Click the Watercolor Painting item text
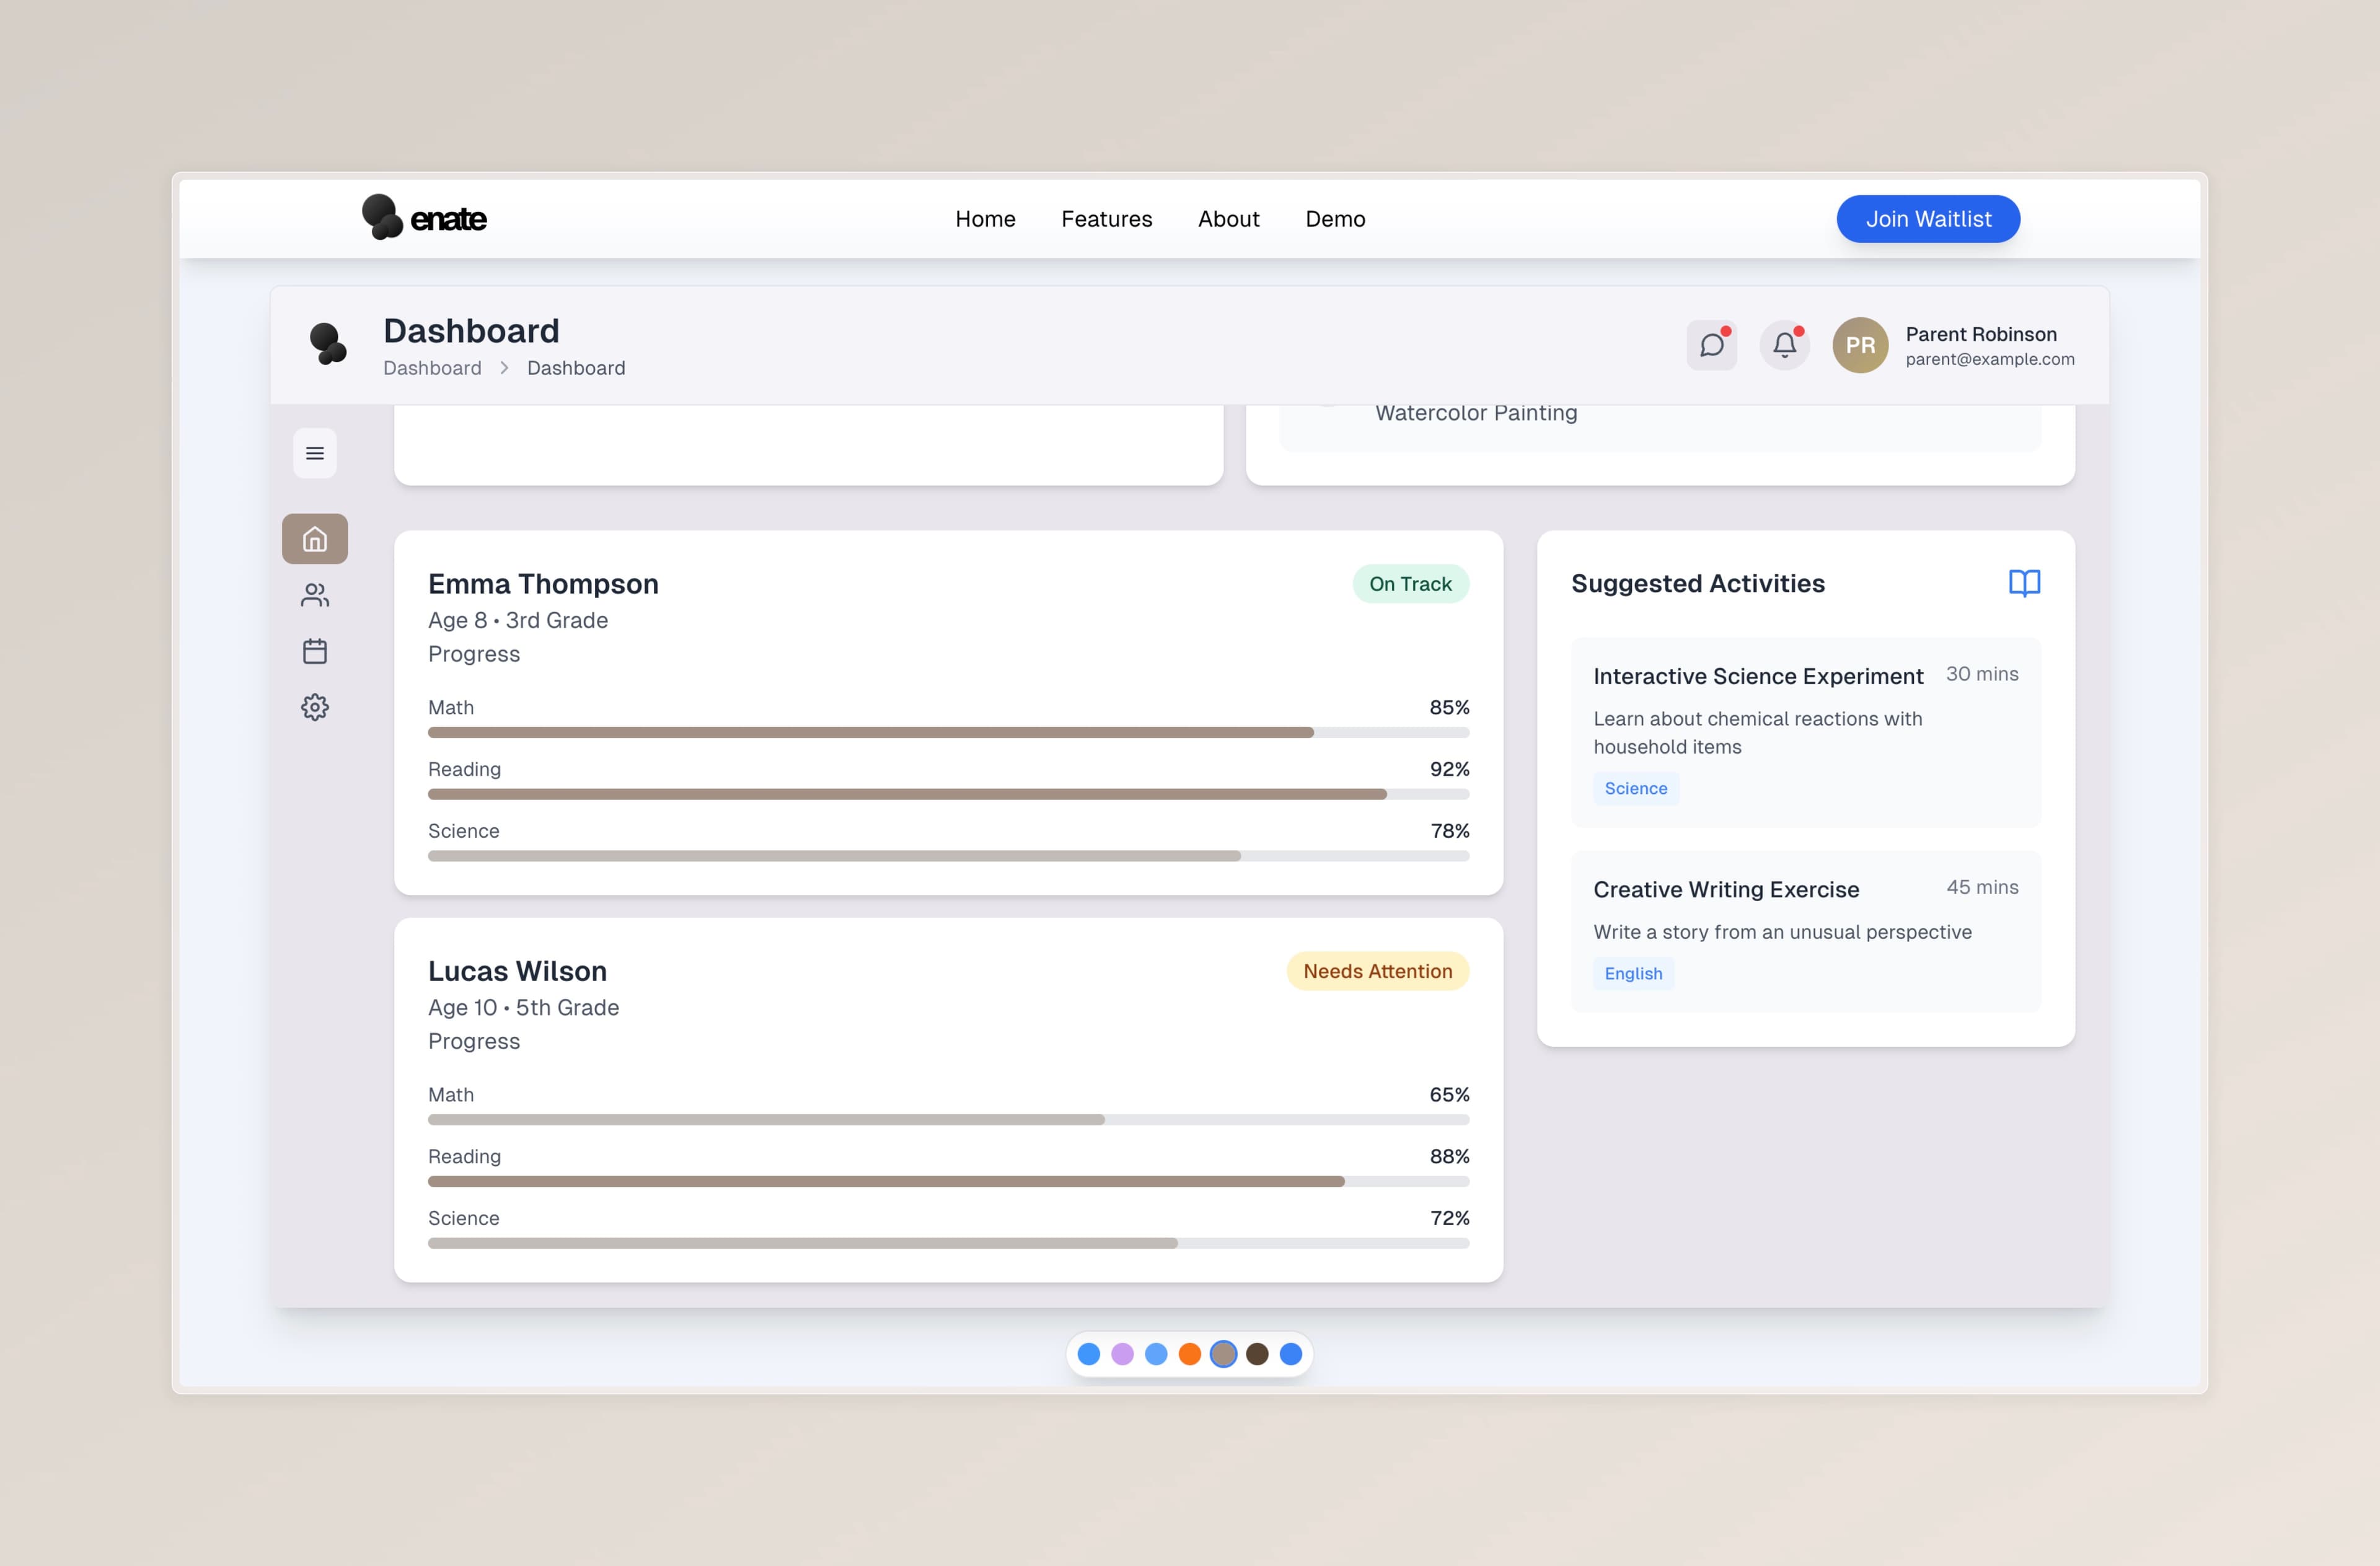Image resolution: width=2380 pixels, height=1566 pixels. (1476, 413)
